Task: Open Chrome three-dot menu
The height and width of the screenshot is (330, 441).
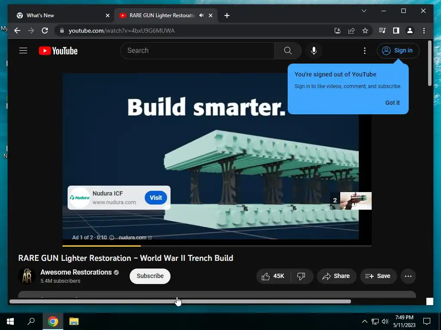Action: pyautogui.click(x=424, y=31)
